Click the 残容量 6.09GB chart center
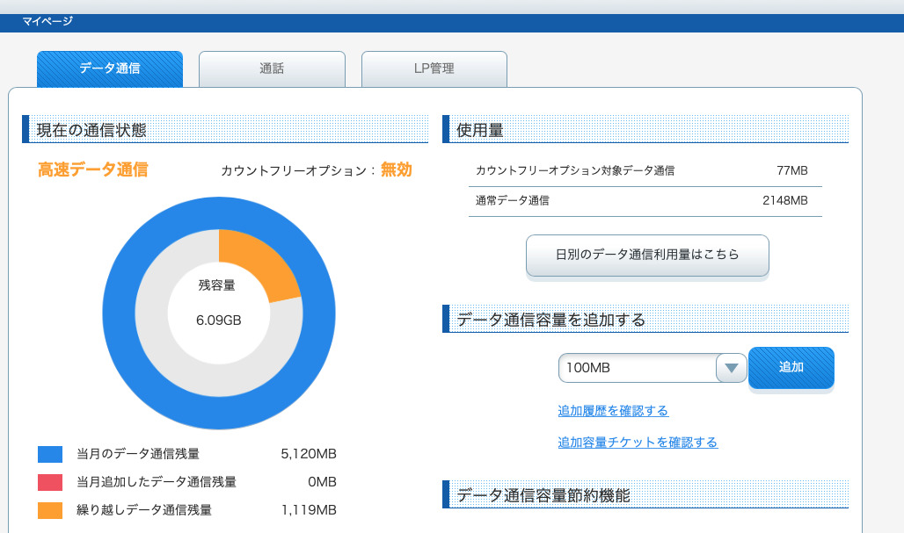The image size is (904, 533). point(218,304)
